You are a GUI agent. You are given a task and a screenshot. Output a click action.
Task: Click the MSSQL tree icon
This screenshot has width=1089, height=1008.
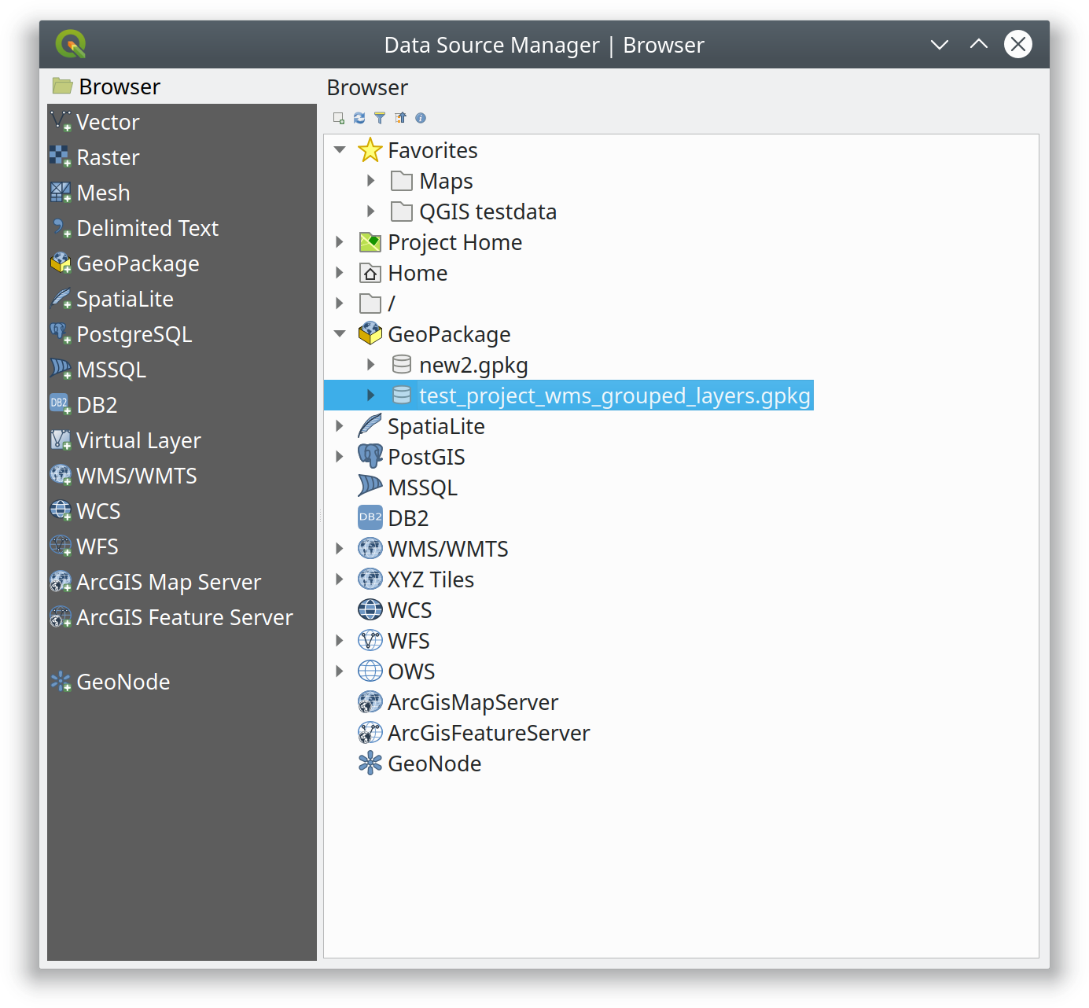[370, 487]
